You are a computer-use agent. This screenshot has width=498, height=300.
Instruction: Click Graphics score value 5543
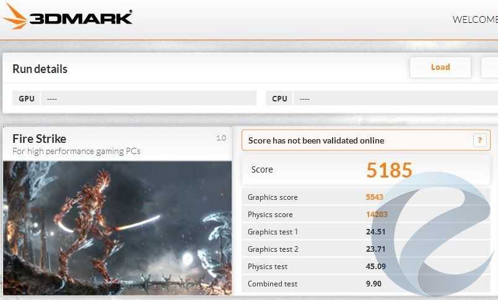tap(375, 197)
